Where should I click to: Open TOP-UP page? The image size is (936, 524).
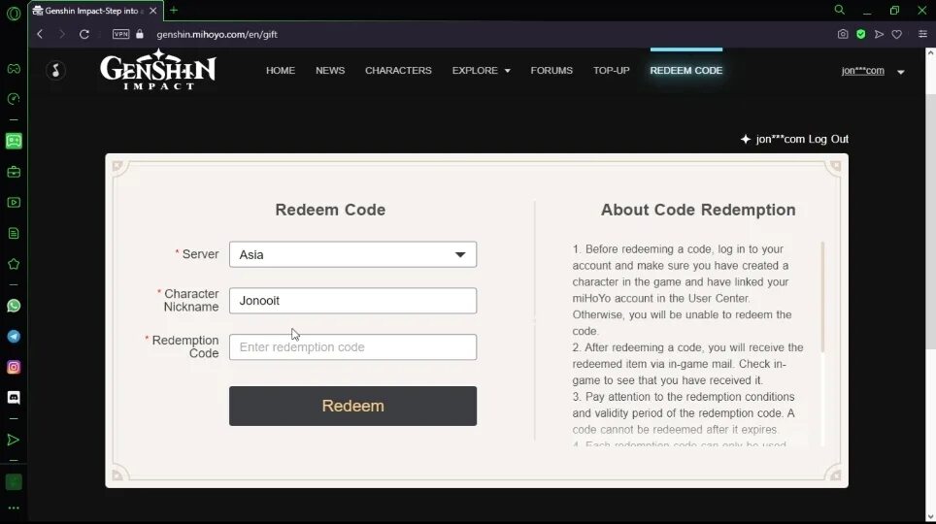tap(612, 71)
